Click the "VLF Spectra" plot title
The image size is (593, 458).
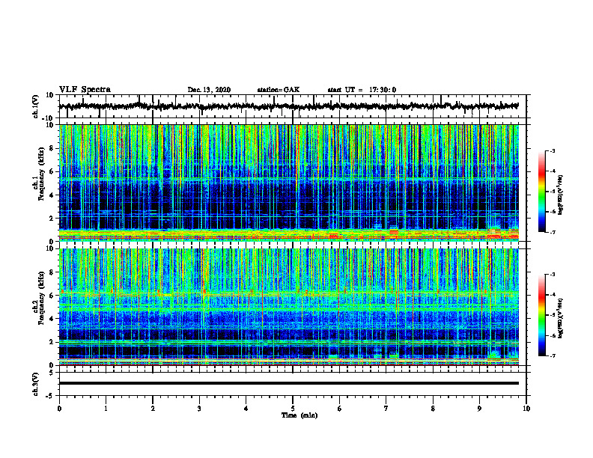pos(85,90)
